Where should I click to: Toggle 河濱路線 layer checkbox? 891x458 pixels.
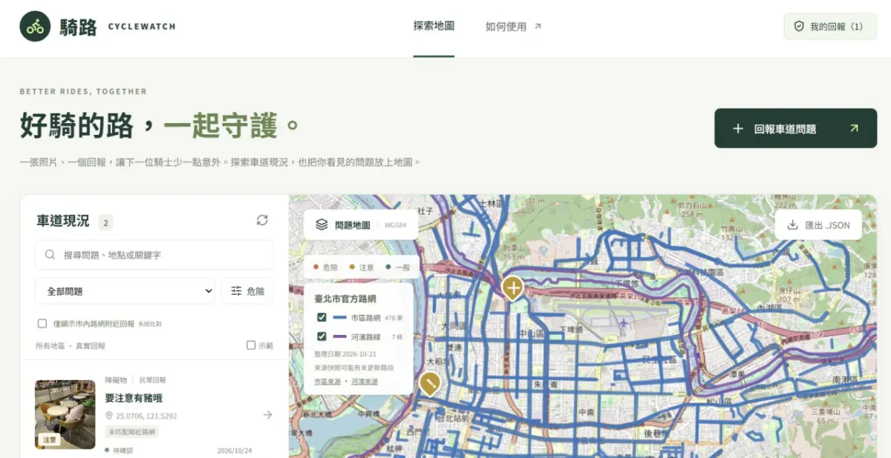pyautogui.click(x=322, y=336)
